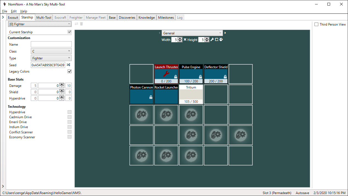Click the tech slot icon in fourth row, last column
Viewport: 348px width, 196px height.
tap(241, 136)
